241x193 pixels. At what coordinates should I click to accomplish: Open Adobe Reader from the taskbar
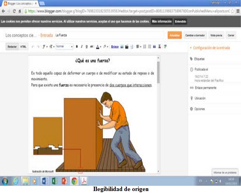[84, 181]
